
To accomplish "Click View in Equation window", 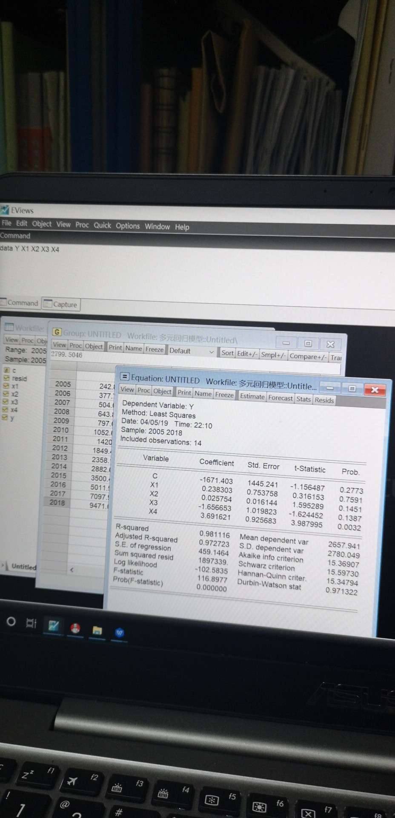I will [127, 389].
